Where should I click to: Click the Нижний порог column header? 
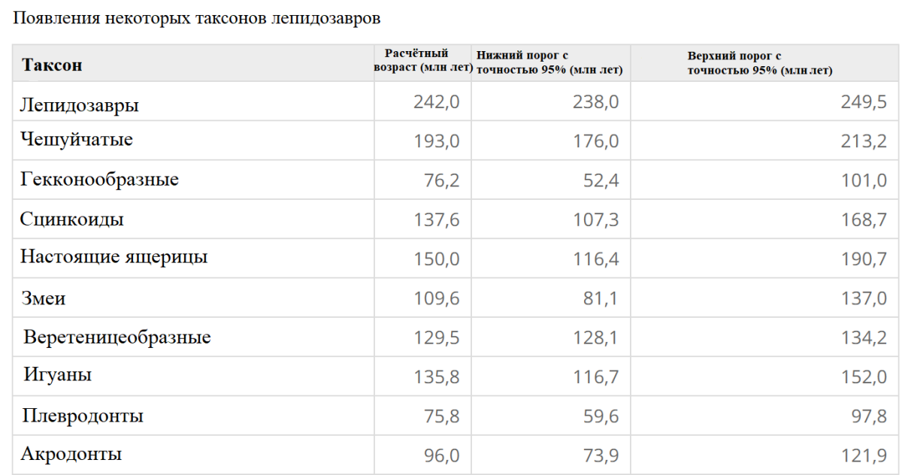pos(550,63)
